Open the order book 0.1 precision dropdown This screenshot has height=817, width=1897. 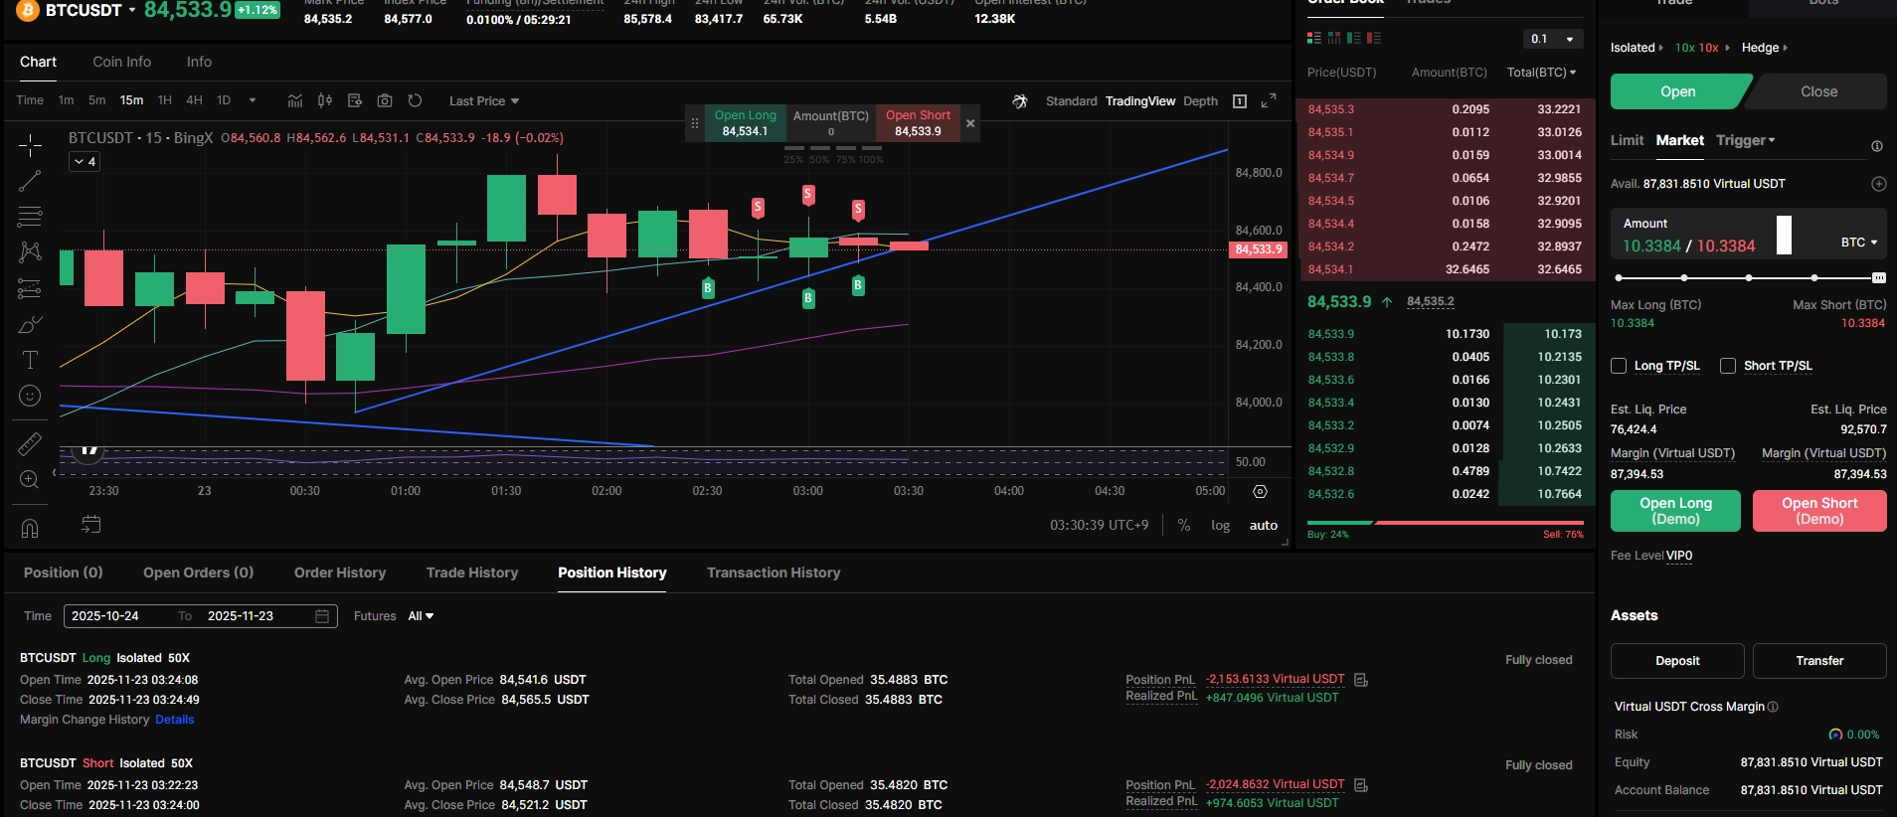1553,39
